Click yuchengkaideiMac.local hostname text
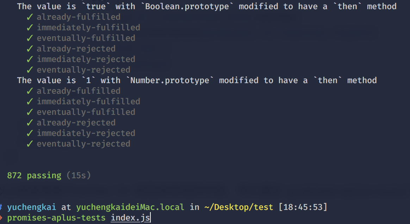The height and width of the screenshot is (224, 410). [130, 207]
